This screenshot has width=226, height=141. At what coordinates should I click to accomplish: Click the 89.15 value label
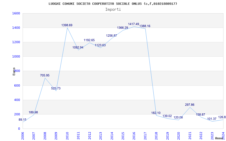pyautogui.click(x=23, y=120)
